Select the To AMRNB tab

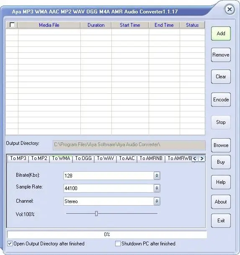tap(151, 158)
